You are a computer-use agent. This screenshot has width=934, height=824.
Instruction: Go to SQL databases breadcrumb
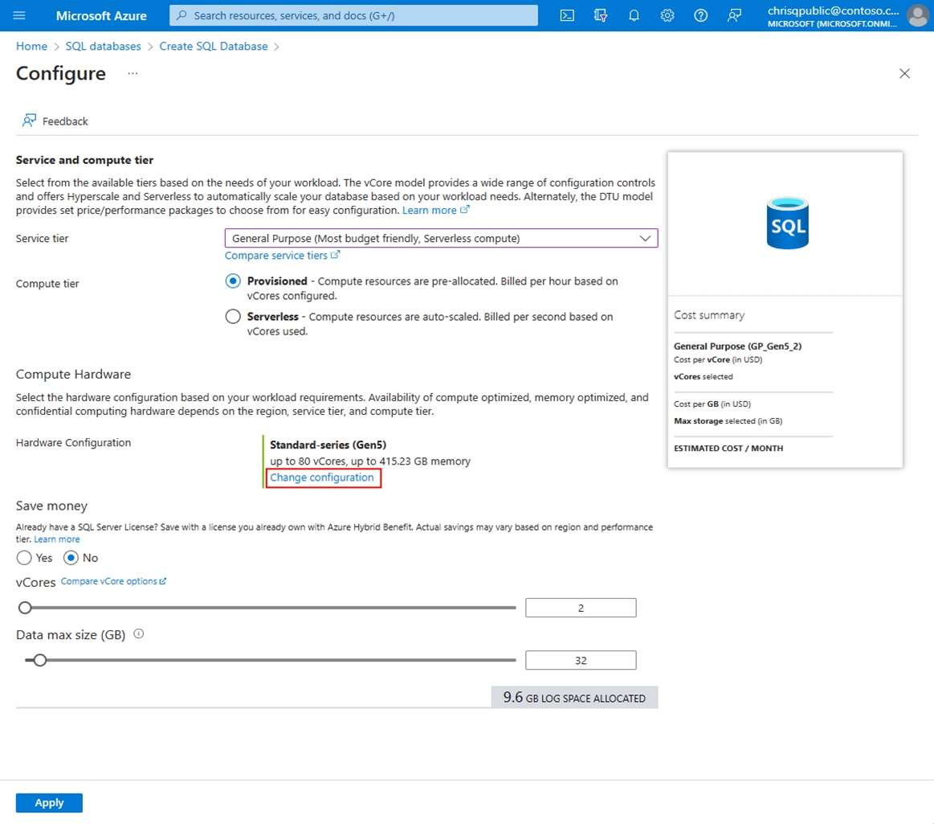[103, 47]
